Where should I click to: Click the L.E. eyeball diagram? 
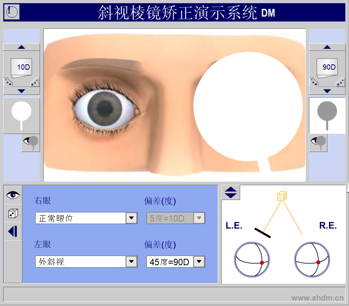pyautogui.click(x=252, y=260)
